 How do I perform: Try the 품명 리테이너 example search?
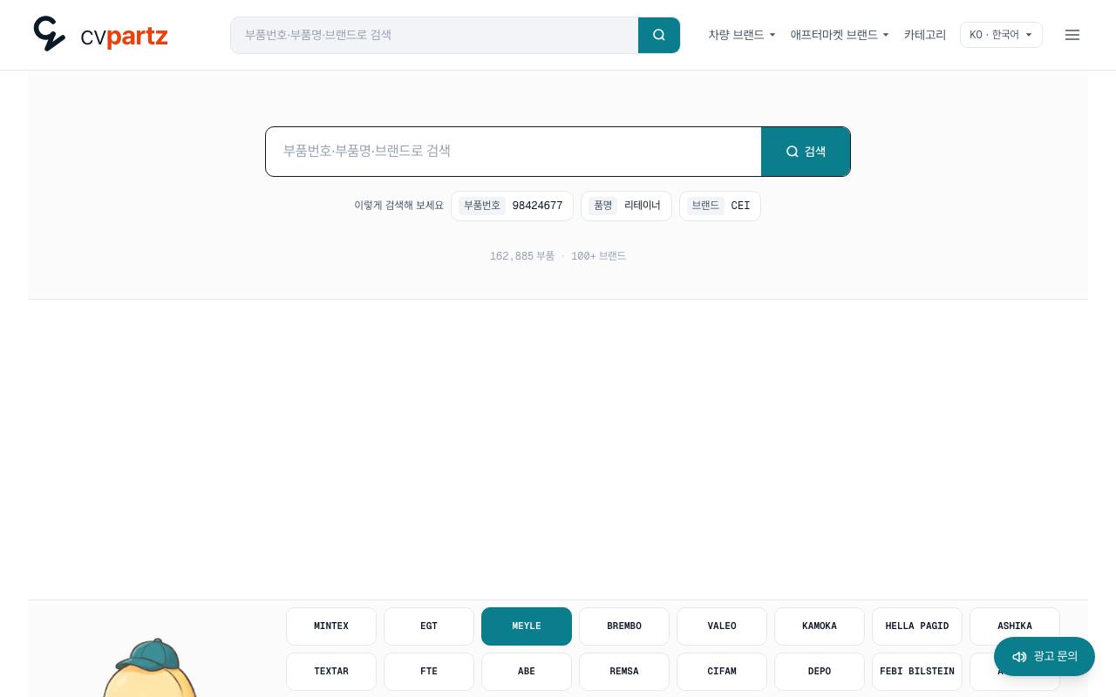point(626,206)
